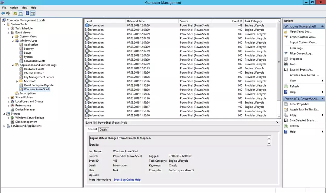Click Attach a Task To this Log
Image resolution: width=326 pixels, height=193 pixels.
(x=304, y=75)
